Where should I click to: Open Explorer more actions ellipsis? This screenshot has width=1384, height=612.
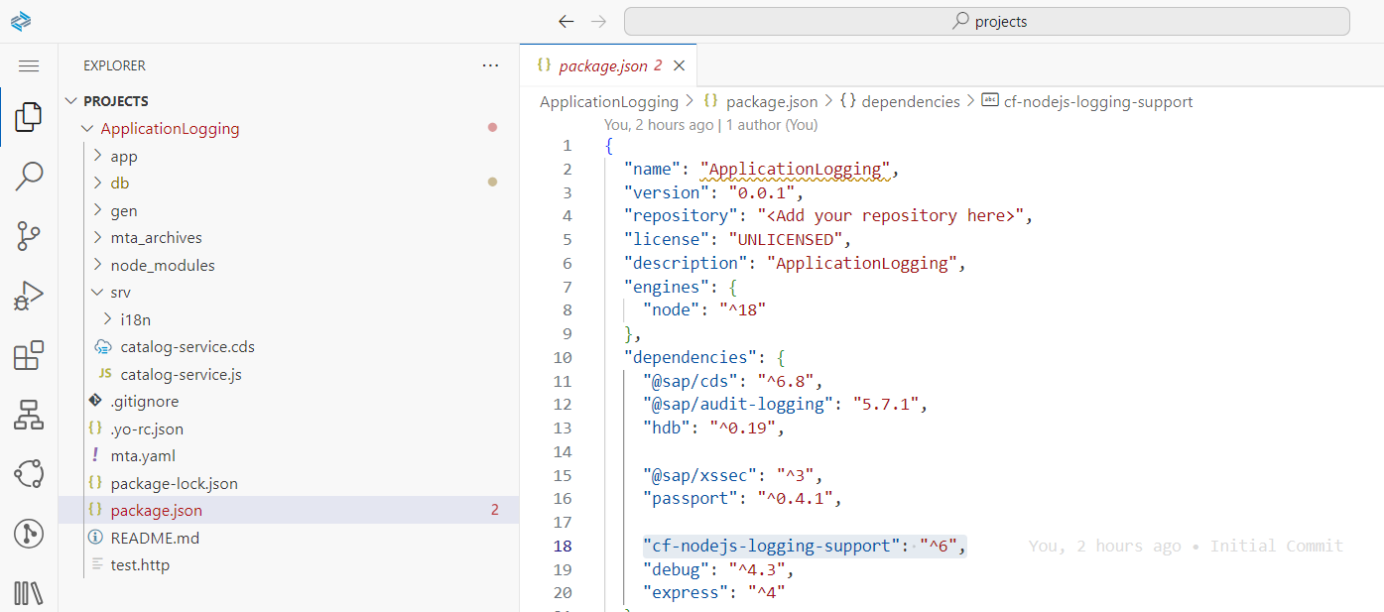(490, 65)
